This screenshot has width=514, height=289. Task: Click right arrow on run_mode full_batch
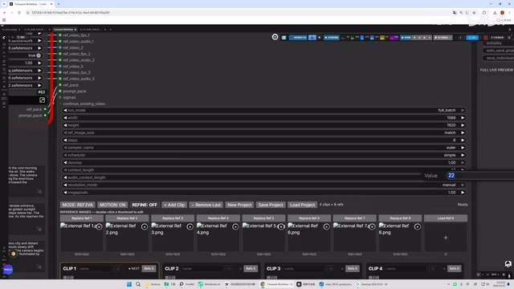463,110
